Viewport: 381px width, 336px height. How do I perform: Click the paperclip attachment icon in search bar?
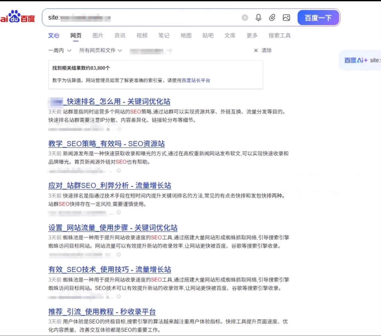[272, 18]
